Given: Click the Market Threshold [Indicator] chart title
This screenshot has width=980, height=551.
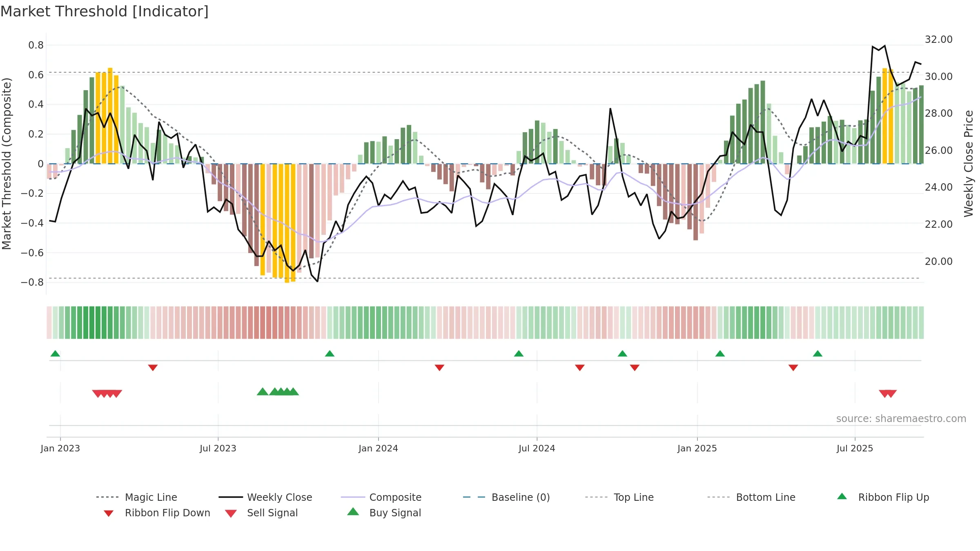Looking at the screenshot, I should [x=105, y=11].
